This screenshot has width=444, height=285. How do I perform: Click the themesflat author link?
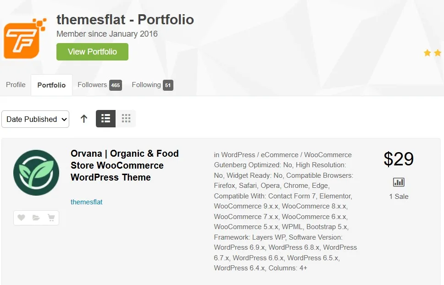(x=87, y=202)
